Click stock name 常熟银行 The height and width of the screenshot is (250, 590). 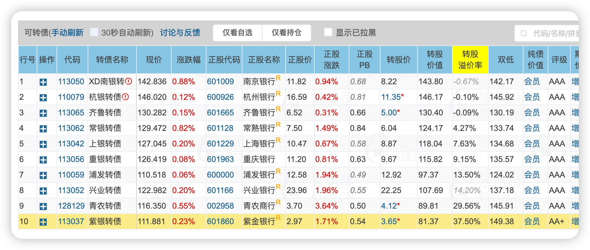point(259,128)
